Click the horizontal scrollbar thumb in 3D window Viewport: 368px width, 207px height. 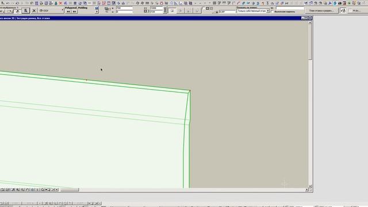[x=70, y=190]
